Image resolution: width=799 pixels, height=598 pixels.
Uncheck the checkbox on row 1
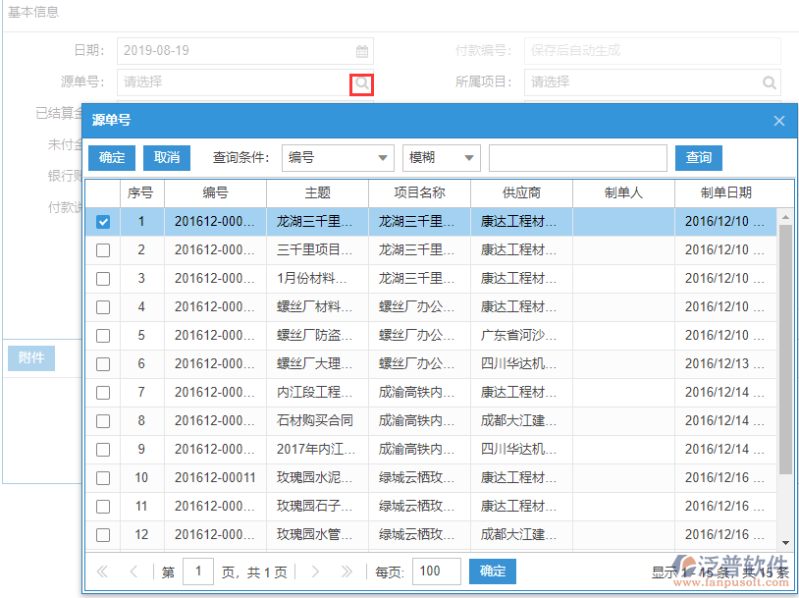coord(103,222)
